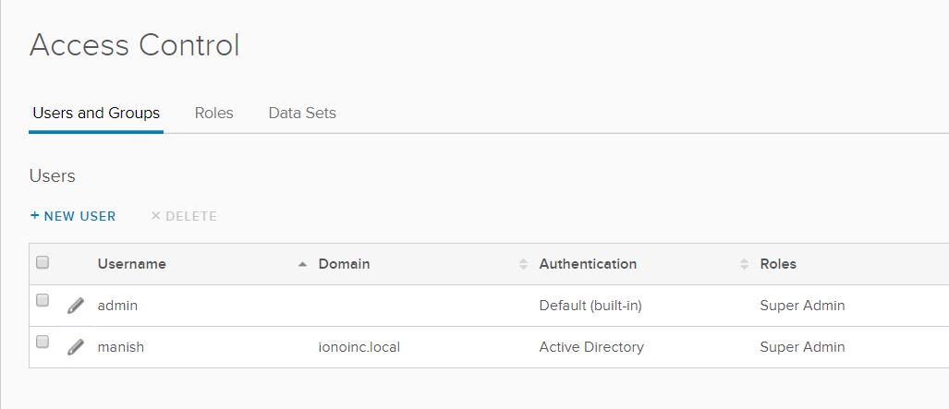
Task: Click the Username ascending sort arrow
Action: coord(302,264)
